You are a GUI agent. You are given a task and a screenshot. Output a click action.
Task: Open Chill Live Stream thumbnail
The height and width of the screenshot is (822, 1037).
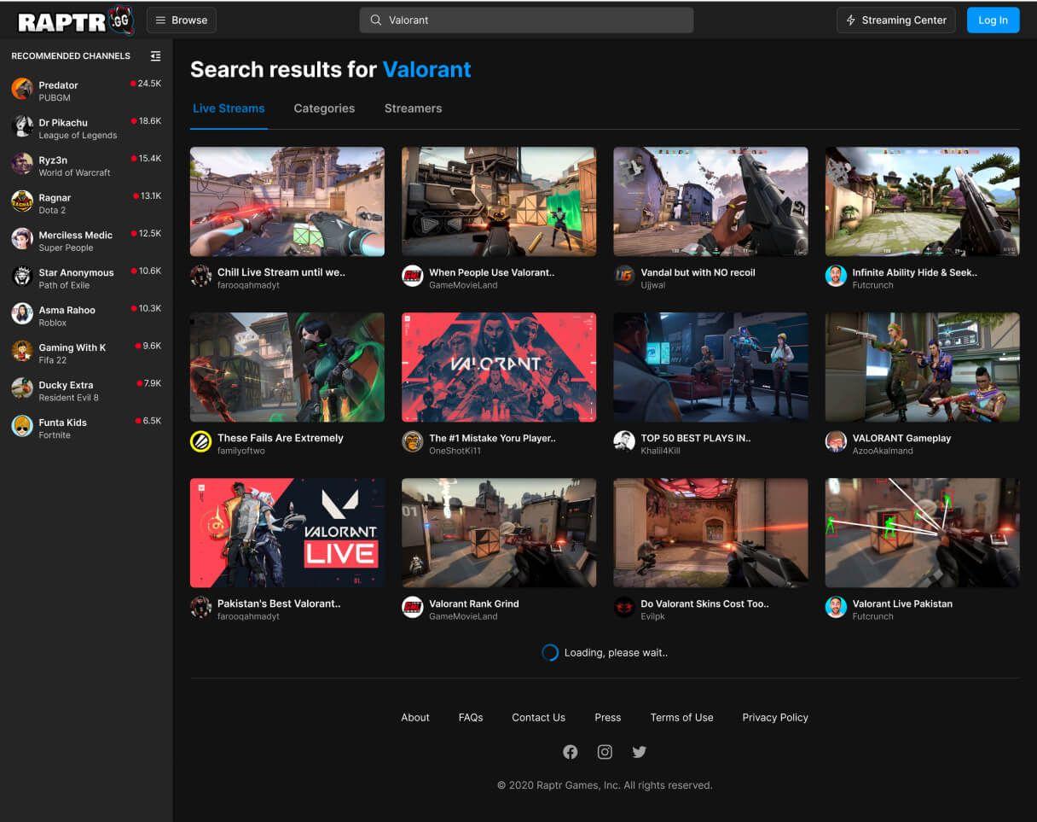287,201
